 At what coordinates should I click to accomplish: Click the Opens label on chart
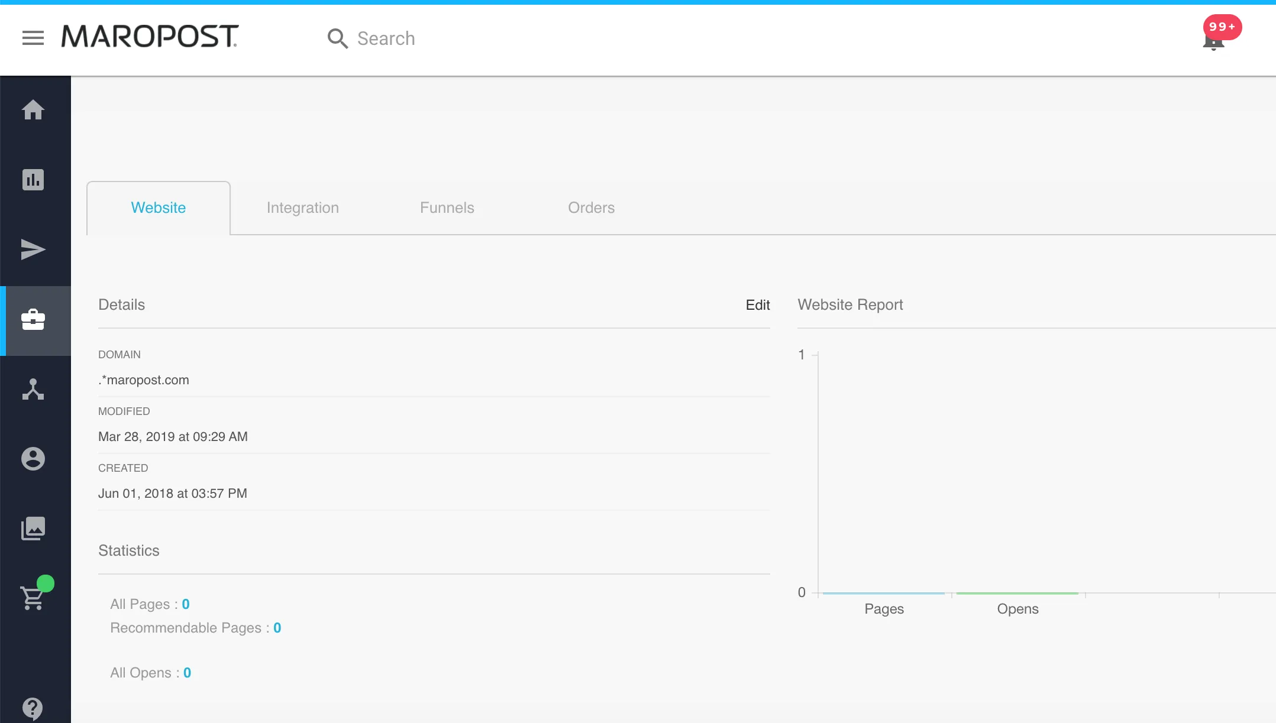1018,609
